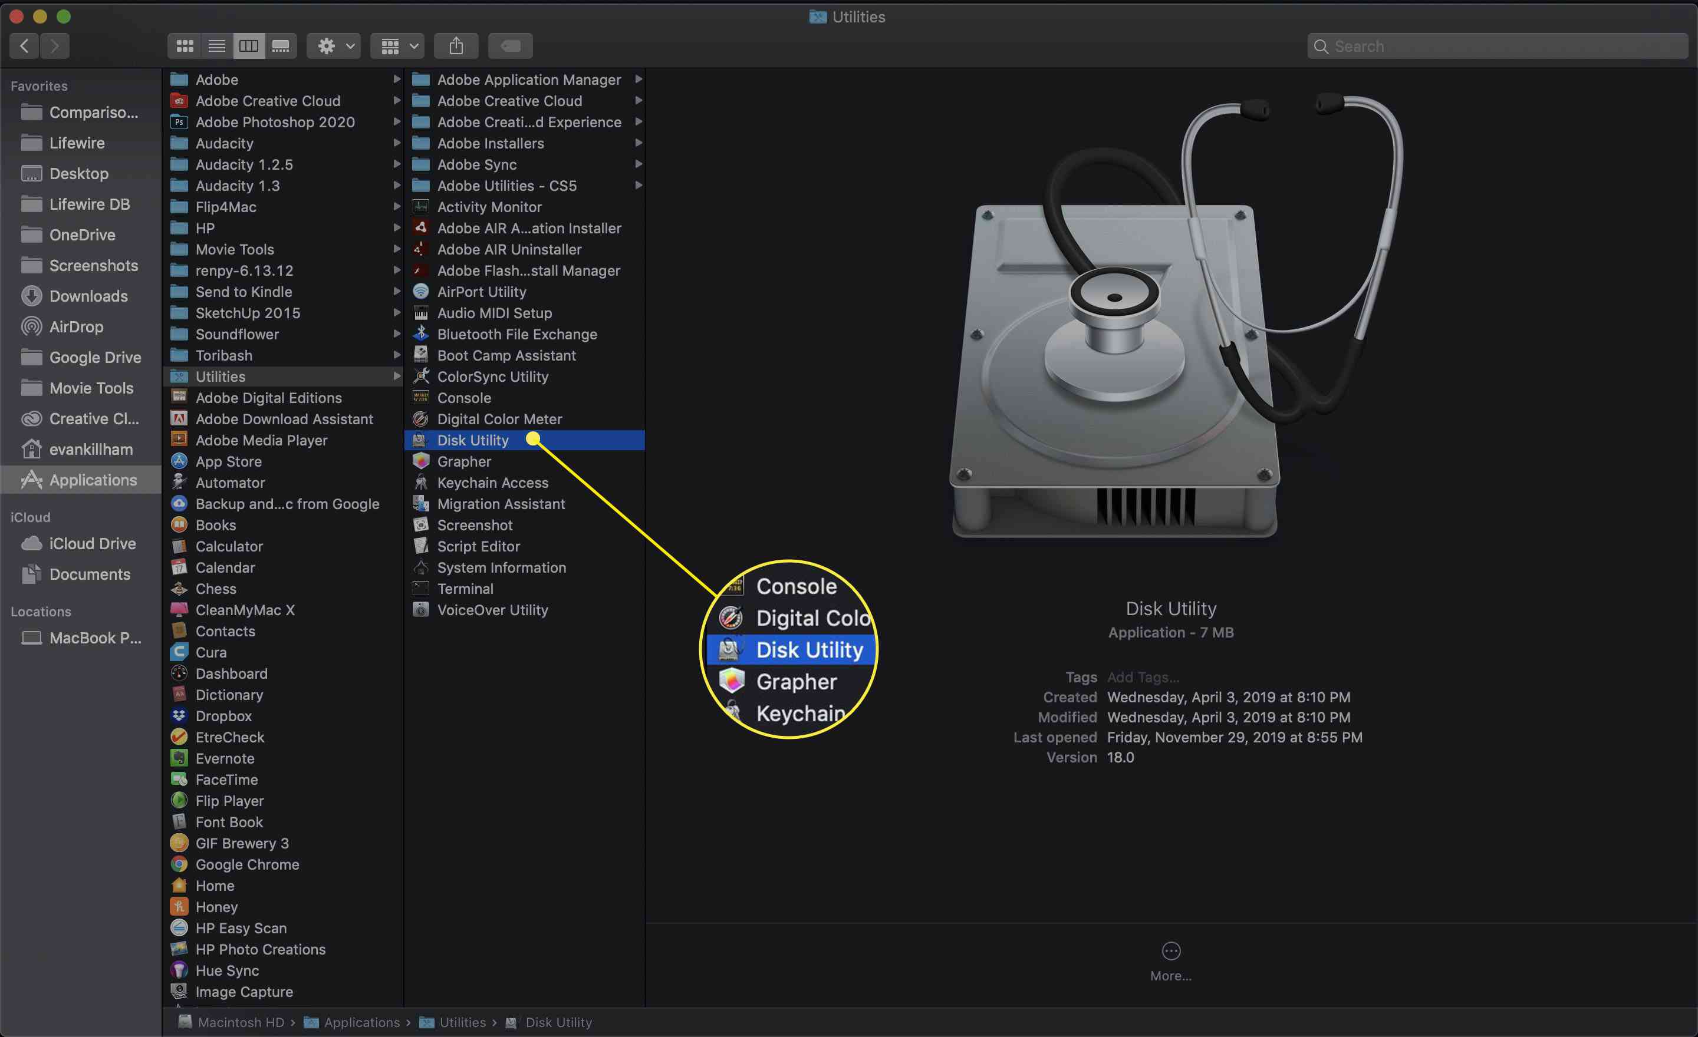This screenshot has width=1698, height=1037.
Task: Click the Back navigation button in toolbar
Action: [x=25, y=46]
